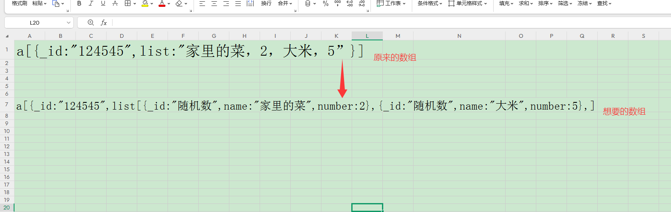Toggle wrap text (换行)
The image size is (671, 212).
(x=266, y=3)
